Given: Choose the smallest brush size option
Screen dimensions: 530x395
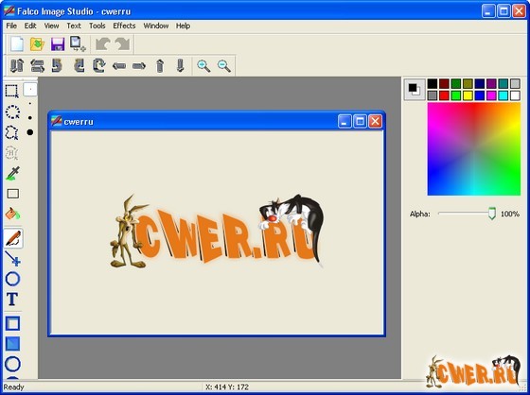Looking at the screenshot, I should pos(30,90).
